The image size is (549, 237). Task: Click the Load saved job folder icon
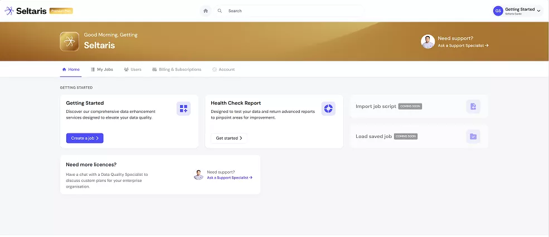click(x=473, y=136)
